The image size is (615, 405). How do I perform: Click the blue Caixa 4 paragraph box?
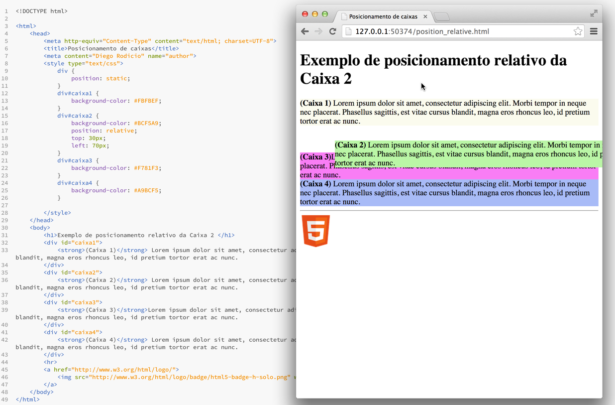[x=449, y=193]
